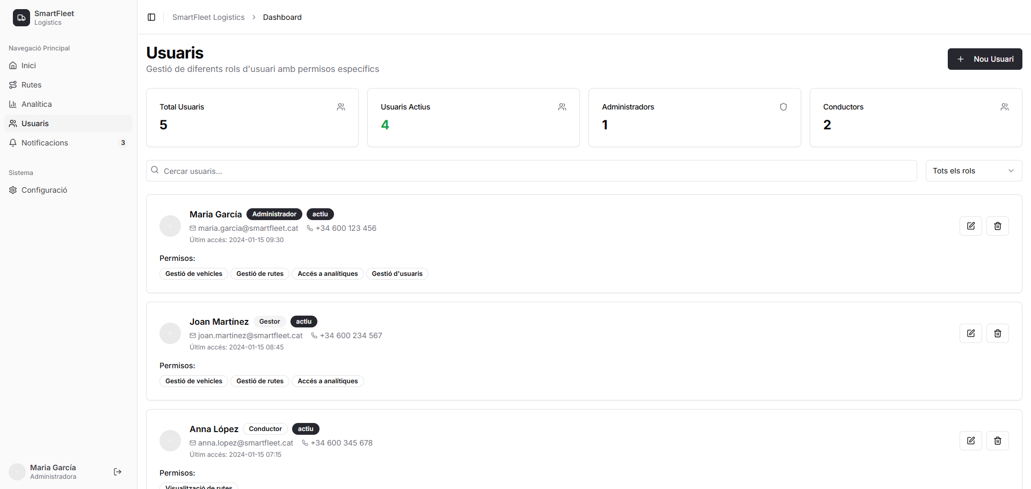Click Anna López's actiu status badge
This screenshot has width=1031, height=489.
(306, 429)
